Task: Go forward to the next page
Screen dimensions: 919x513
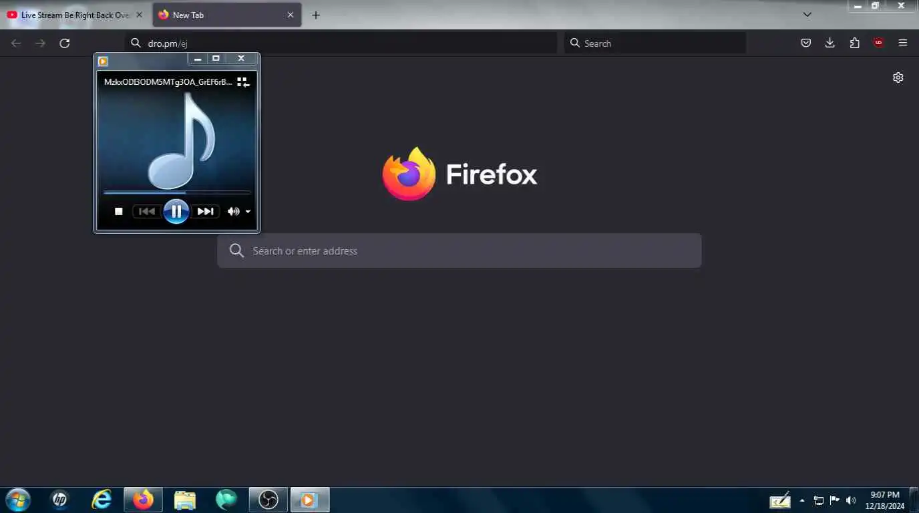Action: [x=41, y=43]
